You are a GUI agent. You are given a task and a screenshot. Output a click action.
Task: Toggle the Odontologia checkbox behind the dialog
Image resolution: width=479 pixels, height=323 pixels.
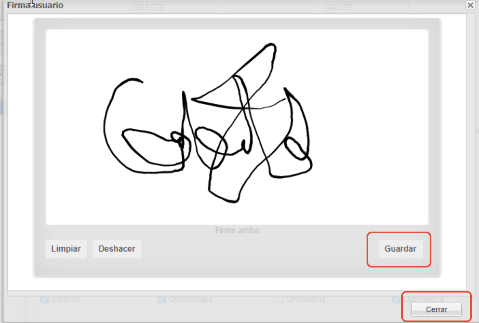(162, 299)
